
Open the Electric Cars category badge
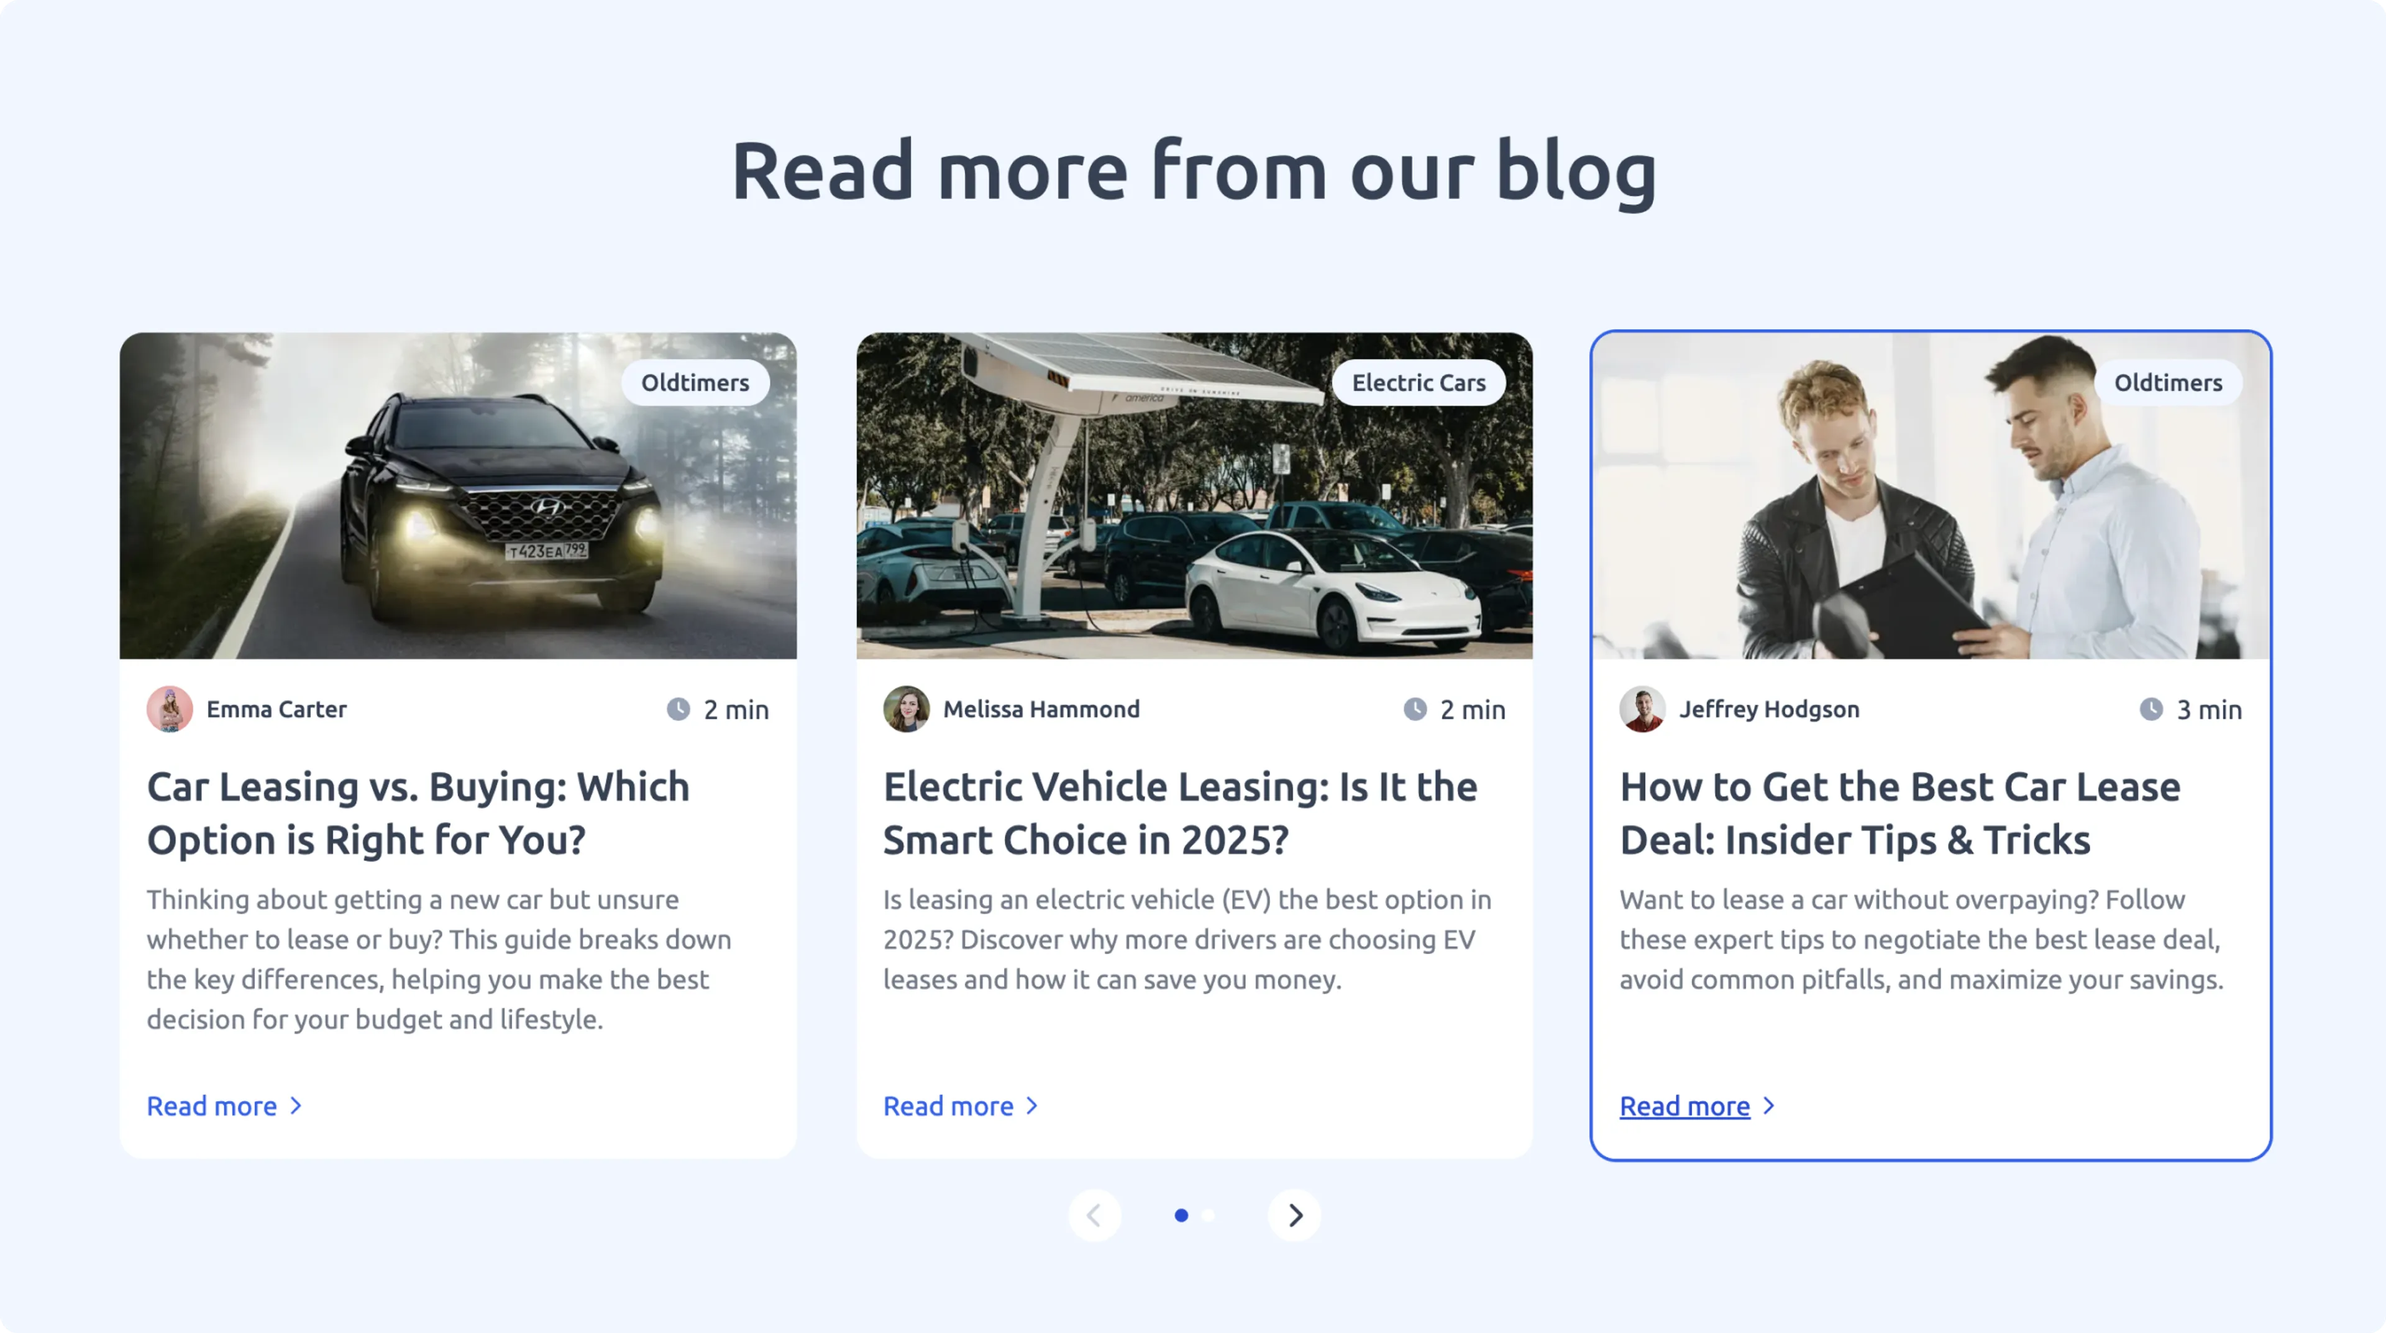[1419, 382]
